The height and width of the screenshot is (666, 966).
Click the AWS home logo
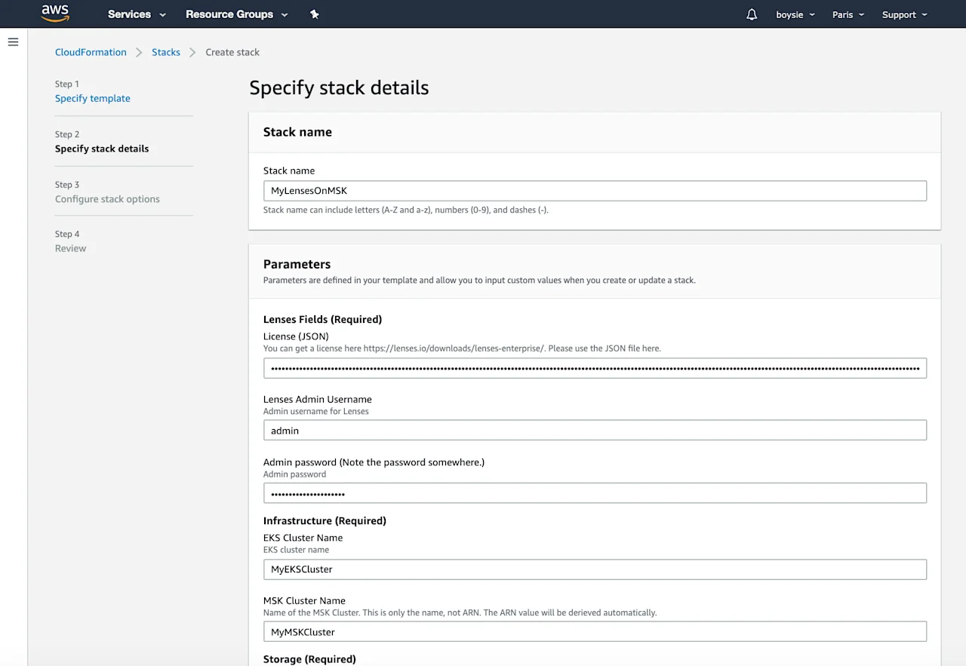tap(54, 13)
